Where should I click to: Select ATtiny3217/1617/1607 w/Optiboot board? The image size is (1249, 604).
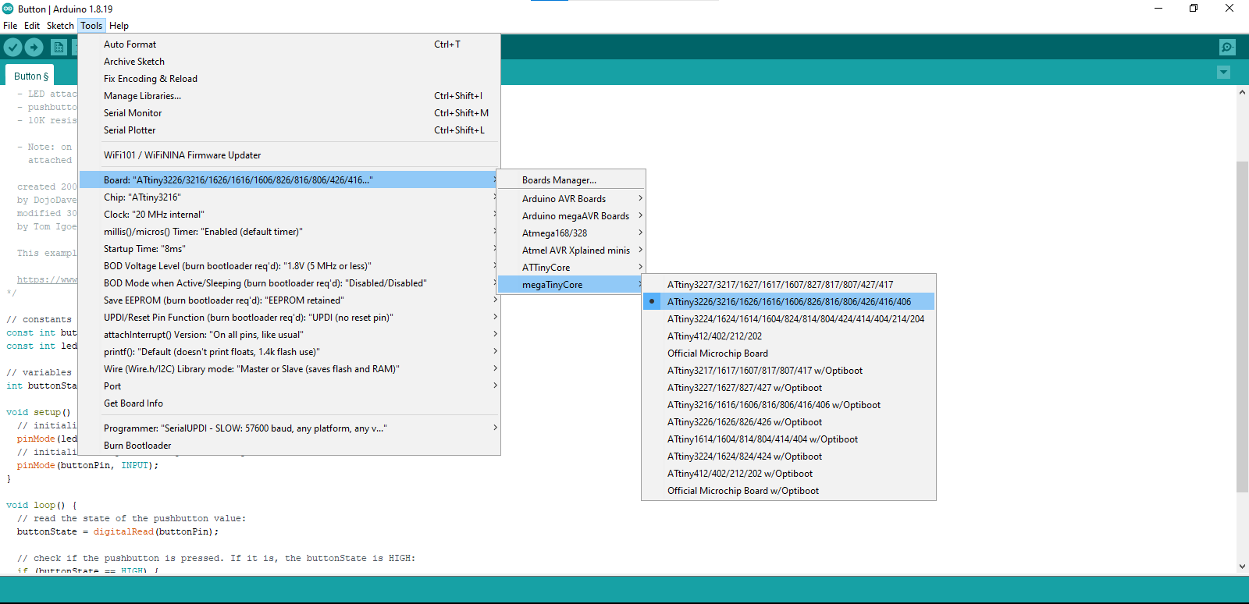point(788,371)
